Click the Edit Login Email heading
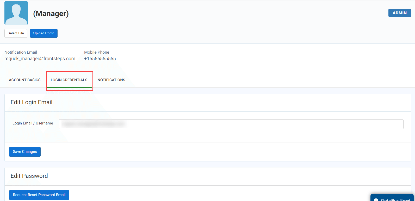Screen dimensions: 415x201 [x=32, y=102]
